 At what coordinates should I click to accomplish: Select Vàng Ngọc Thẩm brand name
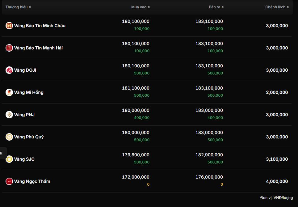click(x=32, y=181)
